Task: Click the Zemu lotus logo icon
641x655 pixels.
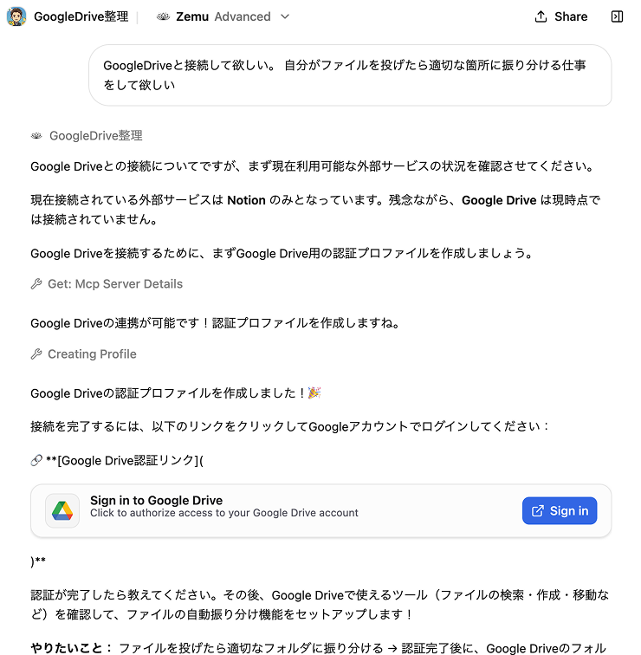Action: click(x=163, y=16)
